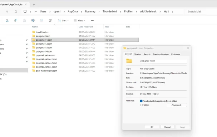Open the Advanced attributes button
The width and height of the screenshot is (217, 137).
[x=177, y=105]
